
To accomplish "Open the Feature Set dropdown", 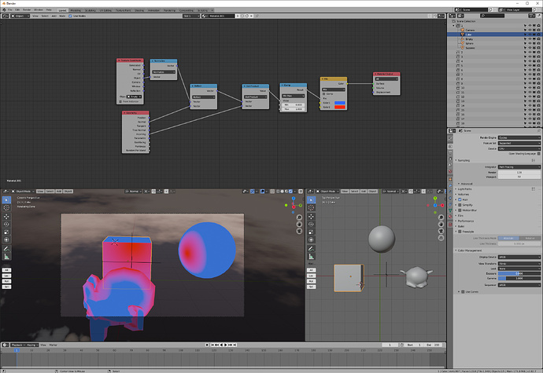I will click(519, 143).
